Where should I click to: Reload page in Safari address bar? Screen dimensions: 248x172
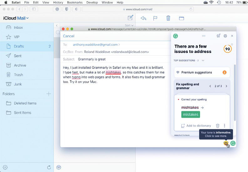coord(191,9)
